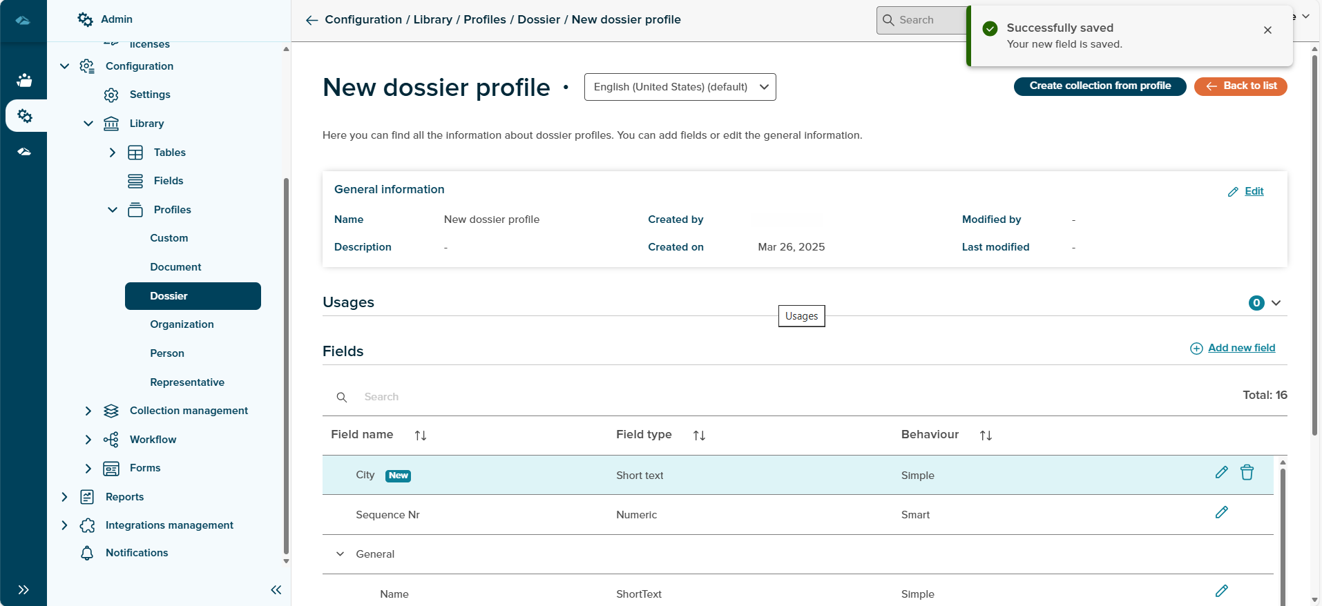Click the Library breadcrumb link
The image size is (1322, 606).
(432, 19)
